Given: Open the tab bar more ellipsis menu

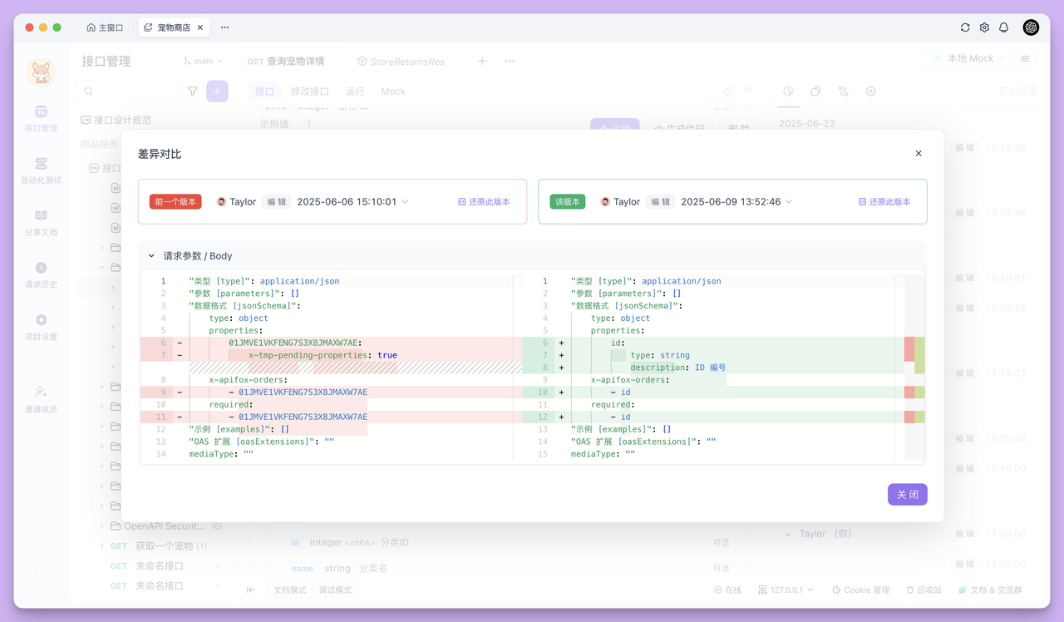Looking at the screenshot, I should [510, 61].
